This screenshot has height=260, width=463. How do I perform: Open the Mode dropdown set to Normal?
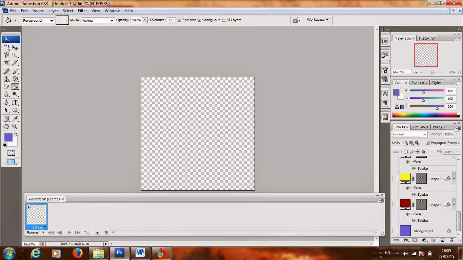tap(98, 20)
